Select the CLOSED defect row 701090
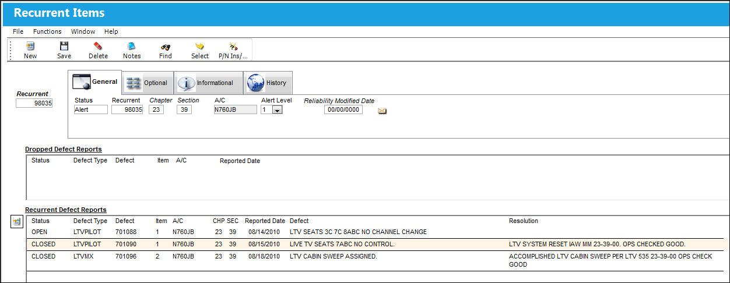 pyautogui.click(x=374, y=244)
